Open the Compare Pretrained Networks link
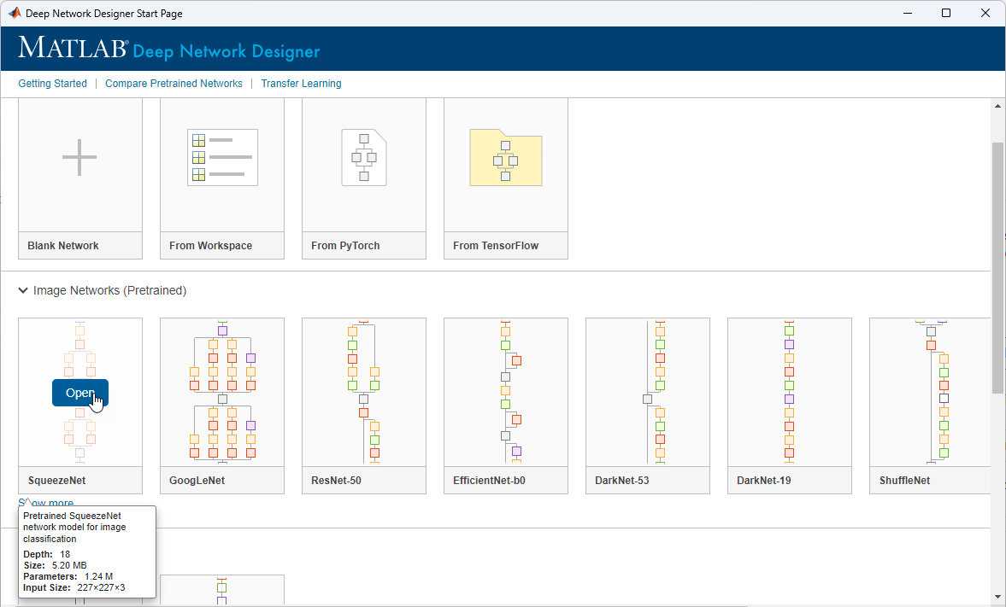Viewport: 1006px width, 607px height. coord(174,84)
